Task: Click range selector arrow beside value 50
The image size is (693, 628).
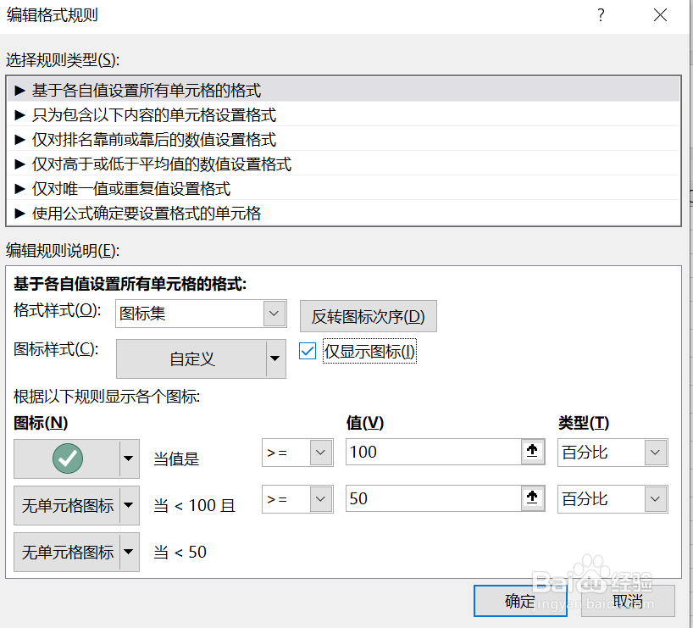Action: [533, 498]
